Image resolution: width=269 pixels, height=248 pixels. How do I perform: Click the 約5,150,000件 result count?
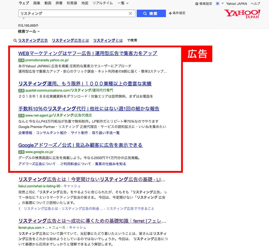28,25
